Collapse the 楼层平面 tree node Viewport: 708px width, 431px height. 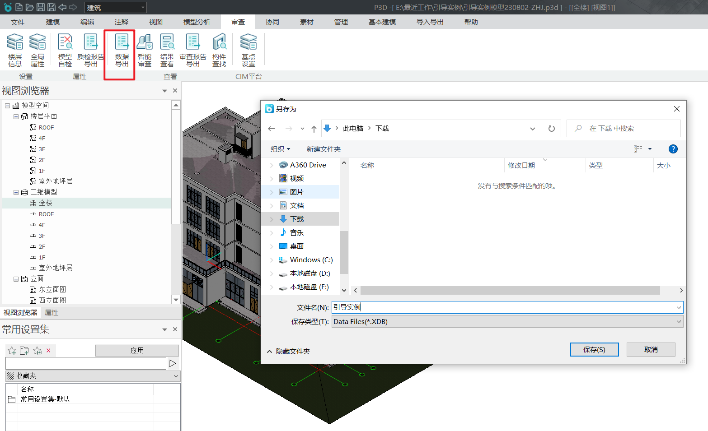point(16,116)
